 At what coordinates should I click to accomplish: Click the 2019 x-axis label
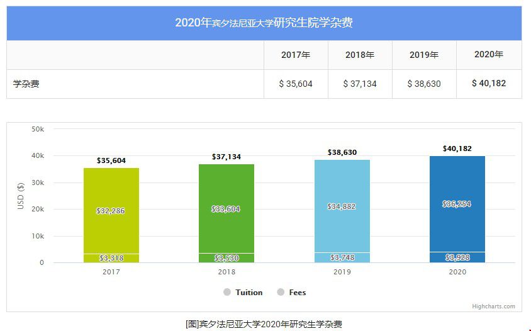click(342, 272)
